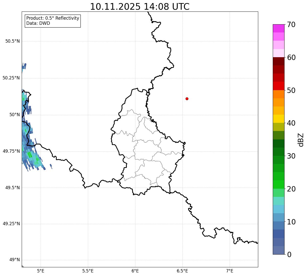307x276 pixels.
Task: Click the 5.5°E longitude label
Action: point(88,271)
